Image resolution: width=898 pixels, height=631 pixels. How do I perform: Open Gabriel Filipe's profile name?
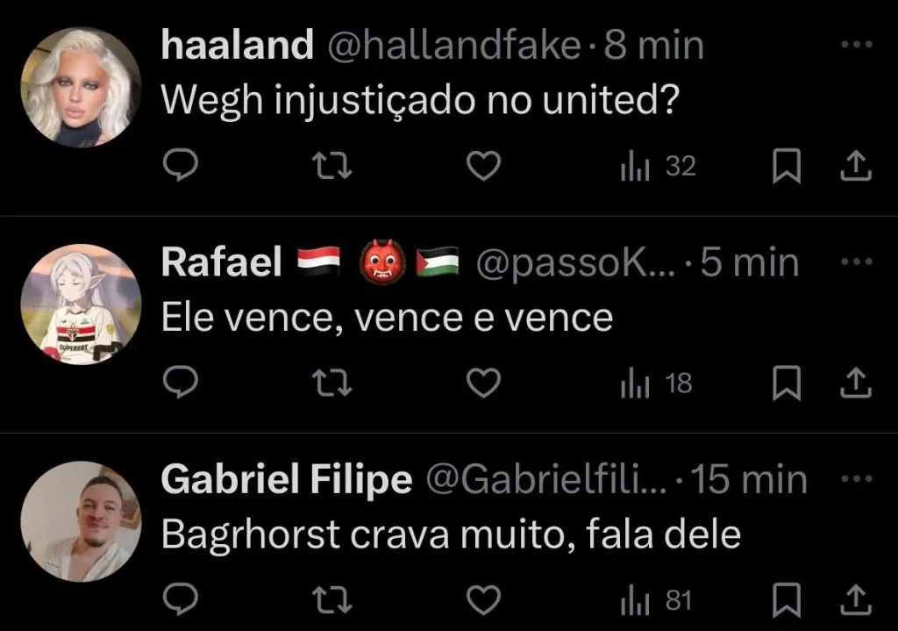tap(287, 479)
